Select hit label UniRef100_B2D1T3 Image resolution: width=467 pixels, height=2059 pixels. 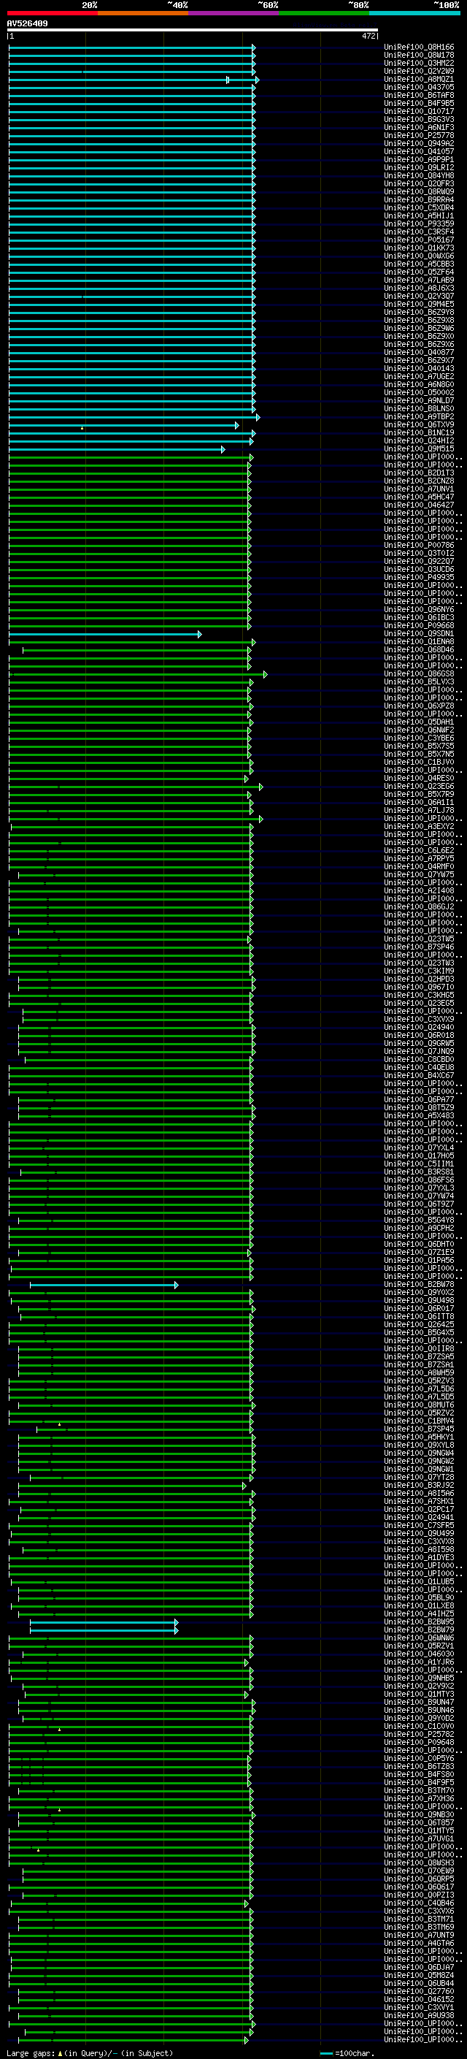(x=419, y=473)
